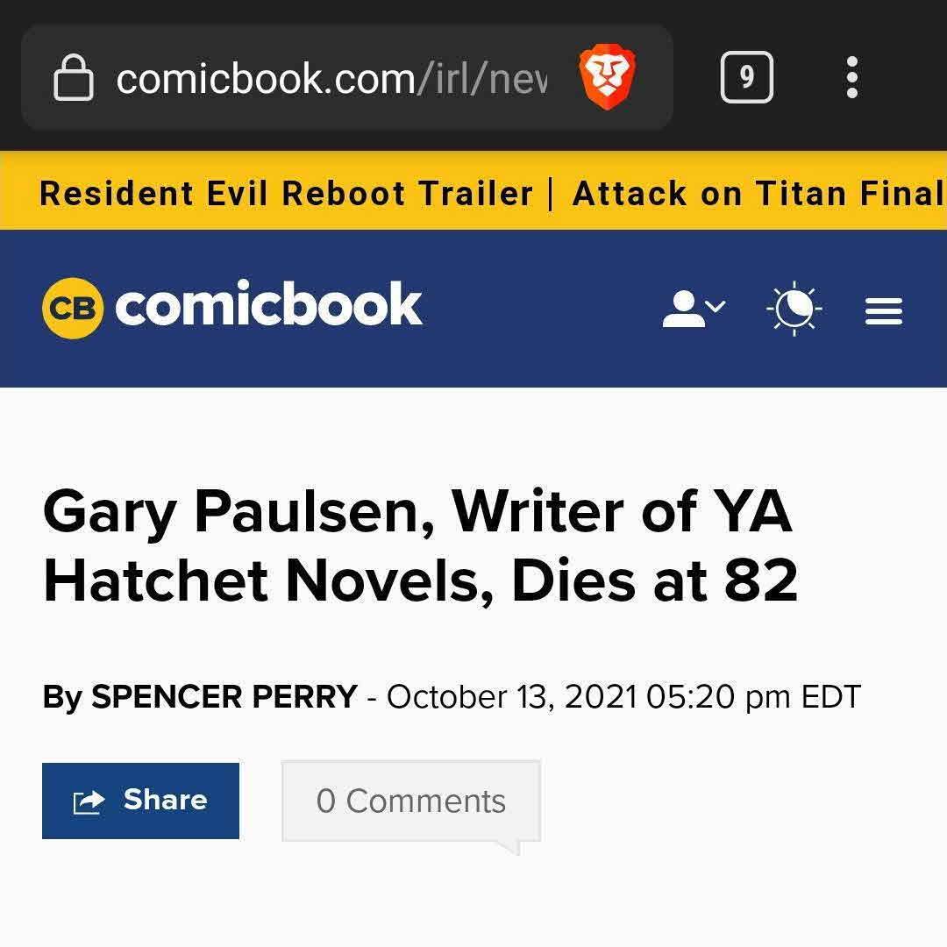
Task: Click the yellow CB circle logo
Action: pos(73,308)
